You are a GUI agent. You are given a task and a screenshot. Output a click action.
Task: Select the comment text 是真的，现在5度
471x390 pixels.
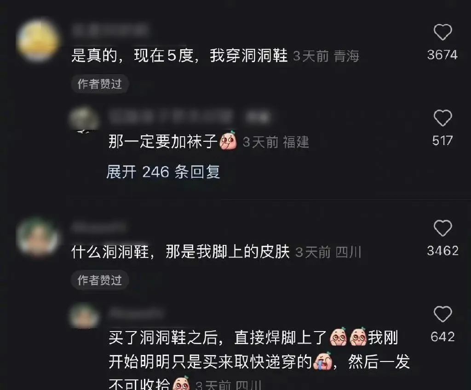coord(132,56)
